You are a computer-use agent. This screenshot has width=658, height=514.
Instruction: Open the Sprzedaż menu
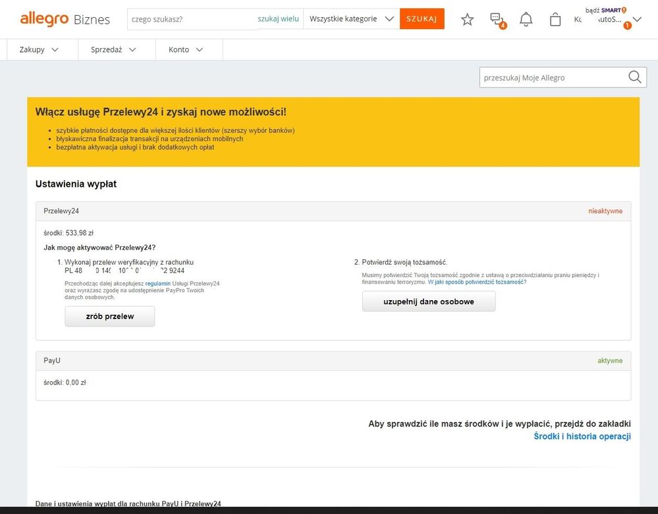click(113, 49)
